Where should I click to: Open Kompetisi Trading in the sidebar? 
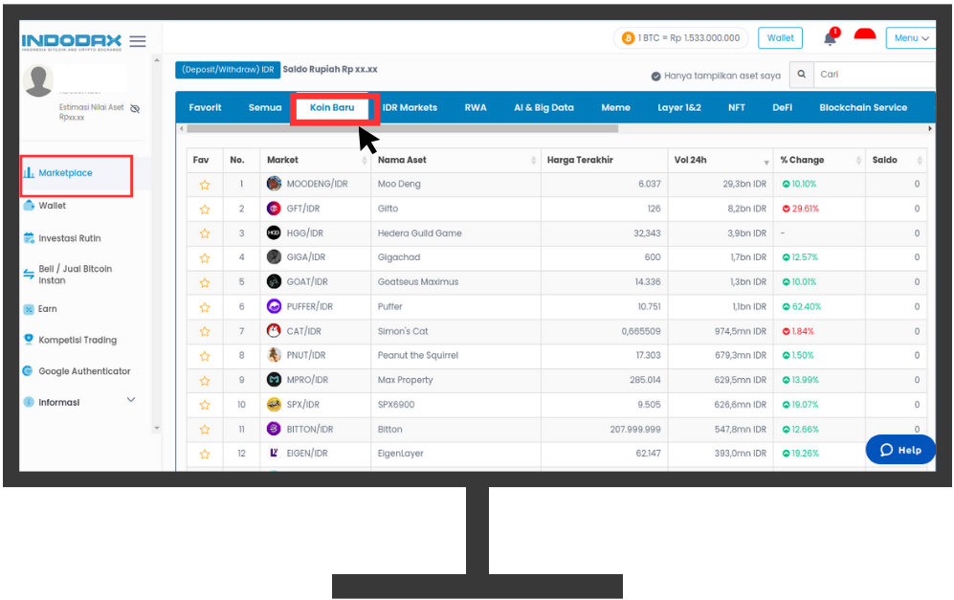click(78, 340)
